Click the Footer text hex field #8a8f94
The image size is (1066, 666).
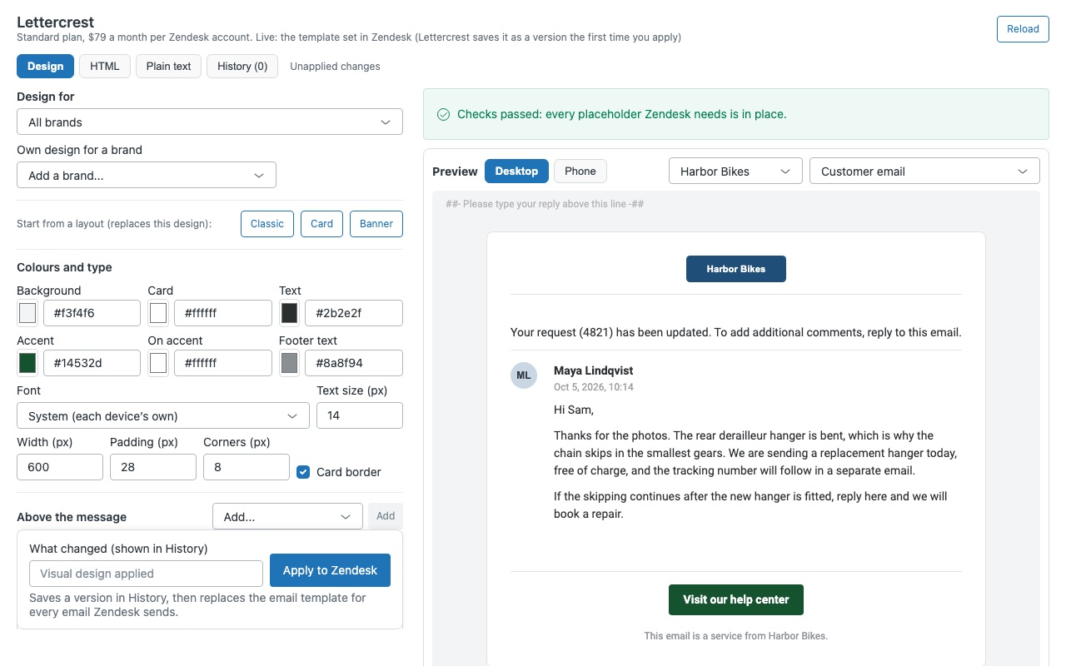coord(354,363)
